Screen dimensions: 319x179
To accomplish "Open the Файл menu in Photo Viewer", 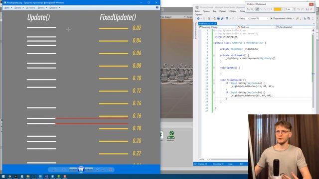I will [8, 8].
